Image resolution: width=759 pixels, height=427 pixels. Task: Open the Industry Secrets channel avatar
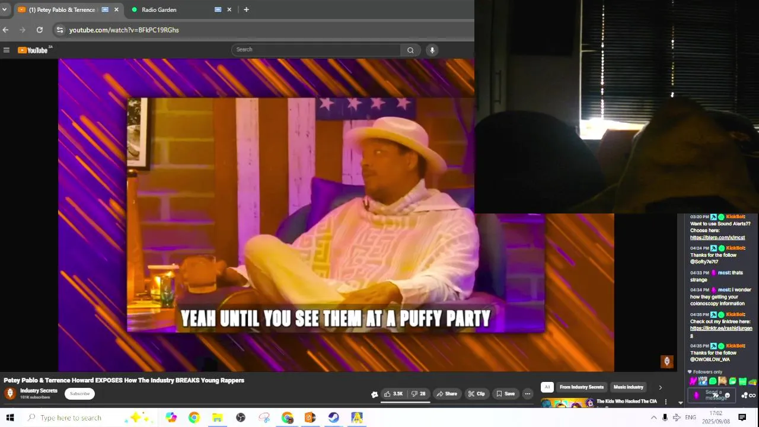[9, 393]
